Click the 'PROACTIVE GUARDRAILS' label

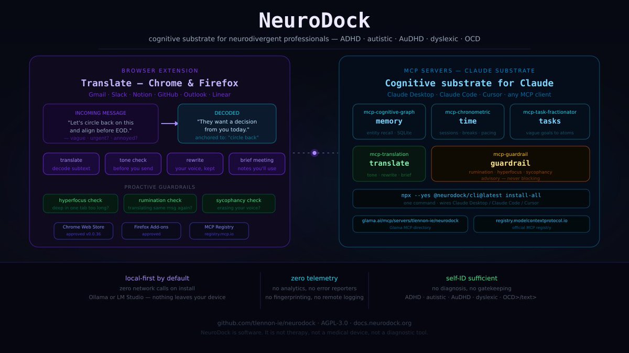[160, 187]
